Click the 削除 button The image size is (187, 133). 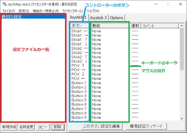point(58,127)
